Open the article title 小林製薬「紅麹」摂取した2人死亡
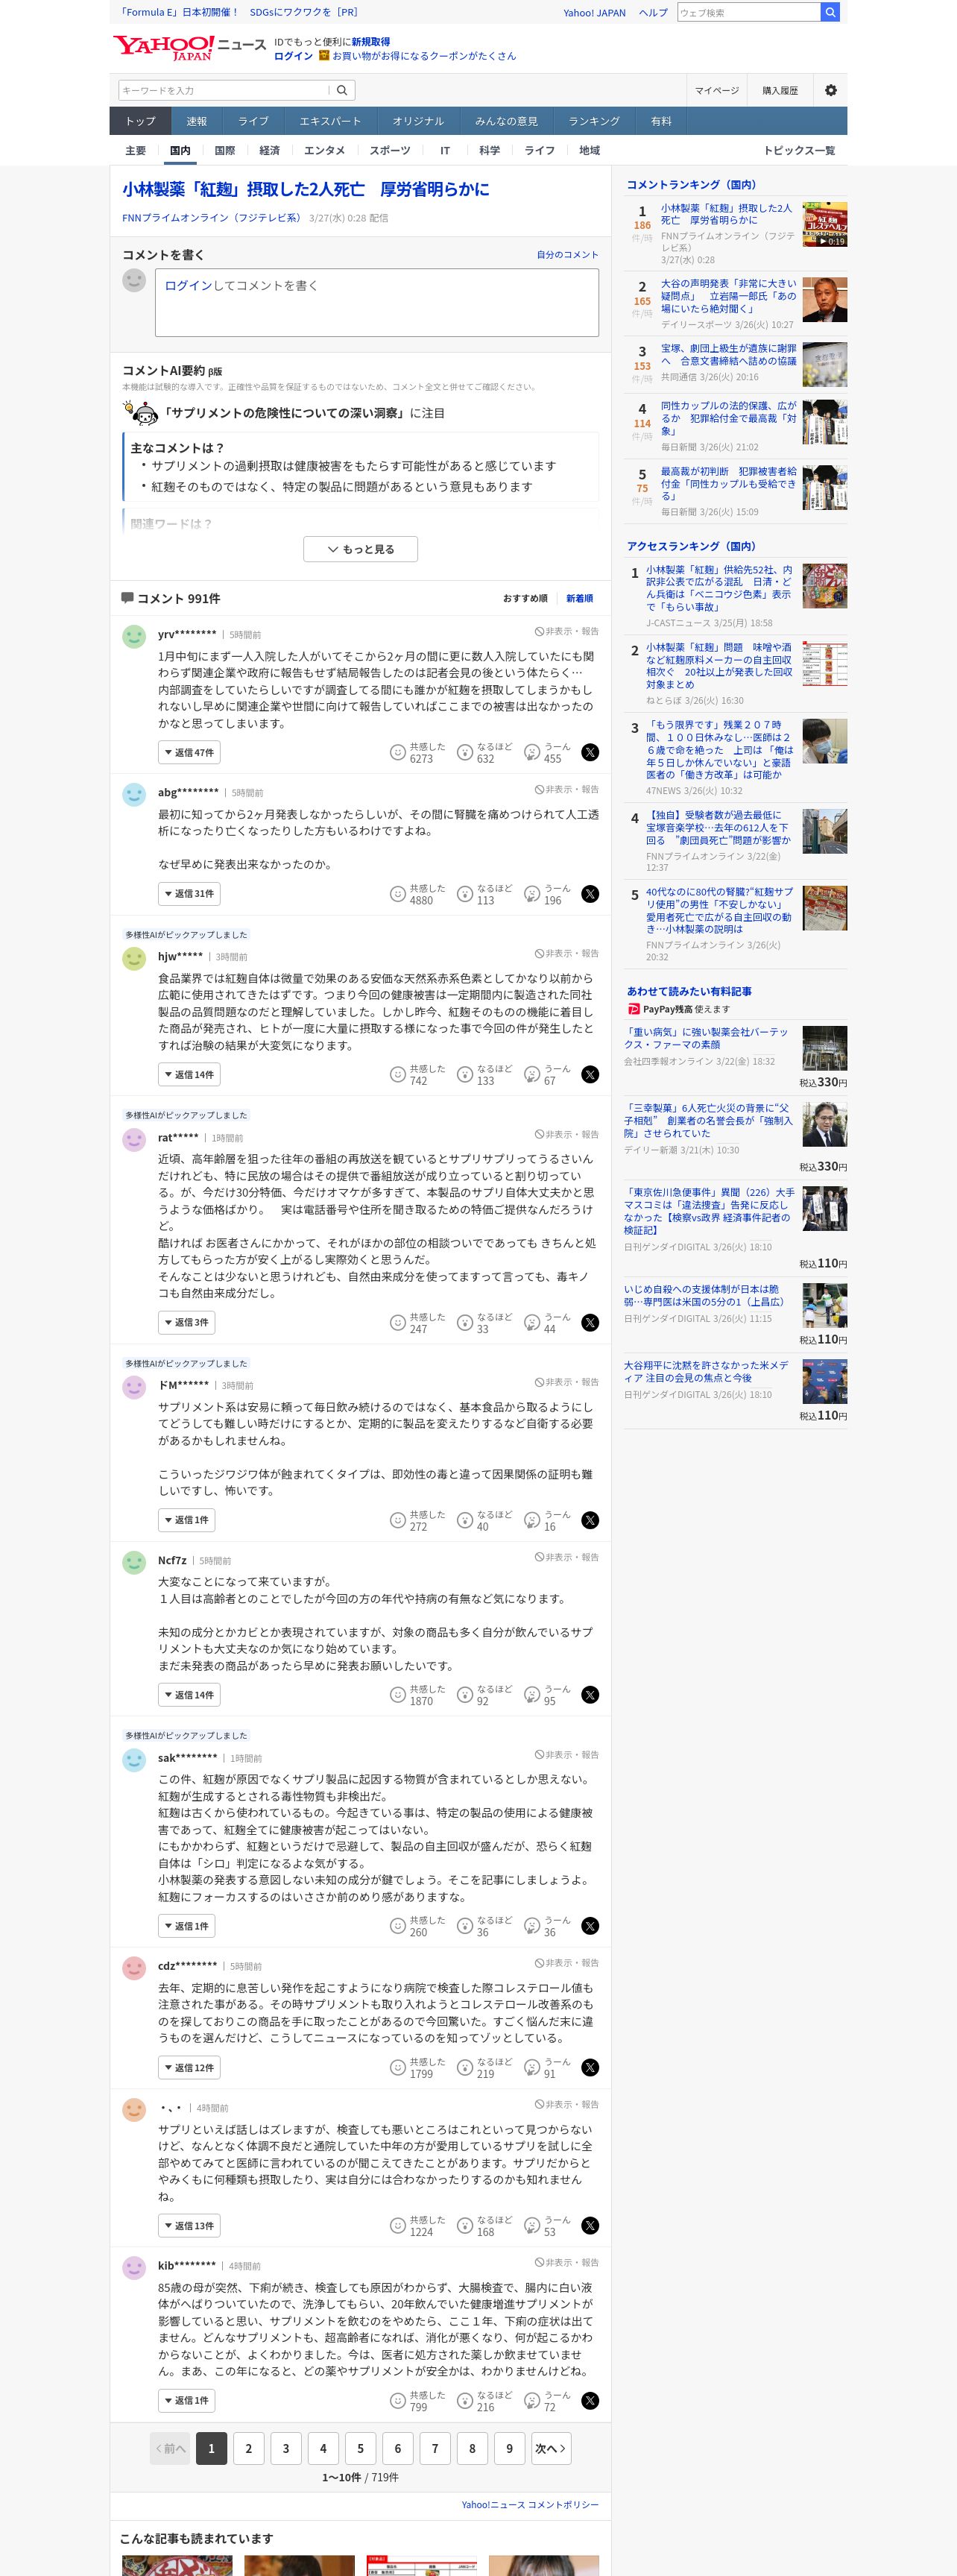 (x=306, y=189)
